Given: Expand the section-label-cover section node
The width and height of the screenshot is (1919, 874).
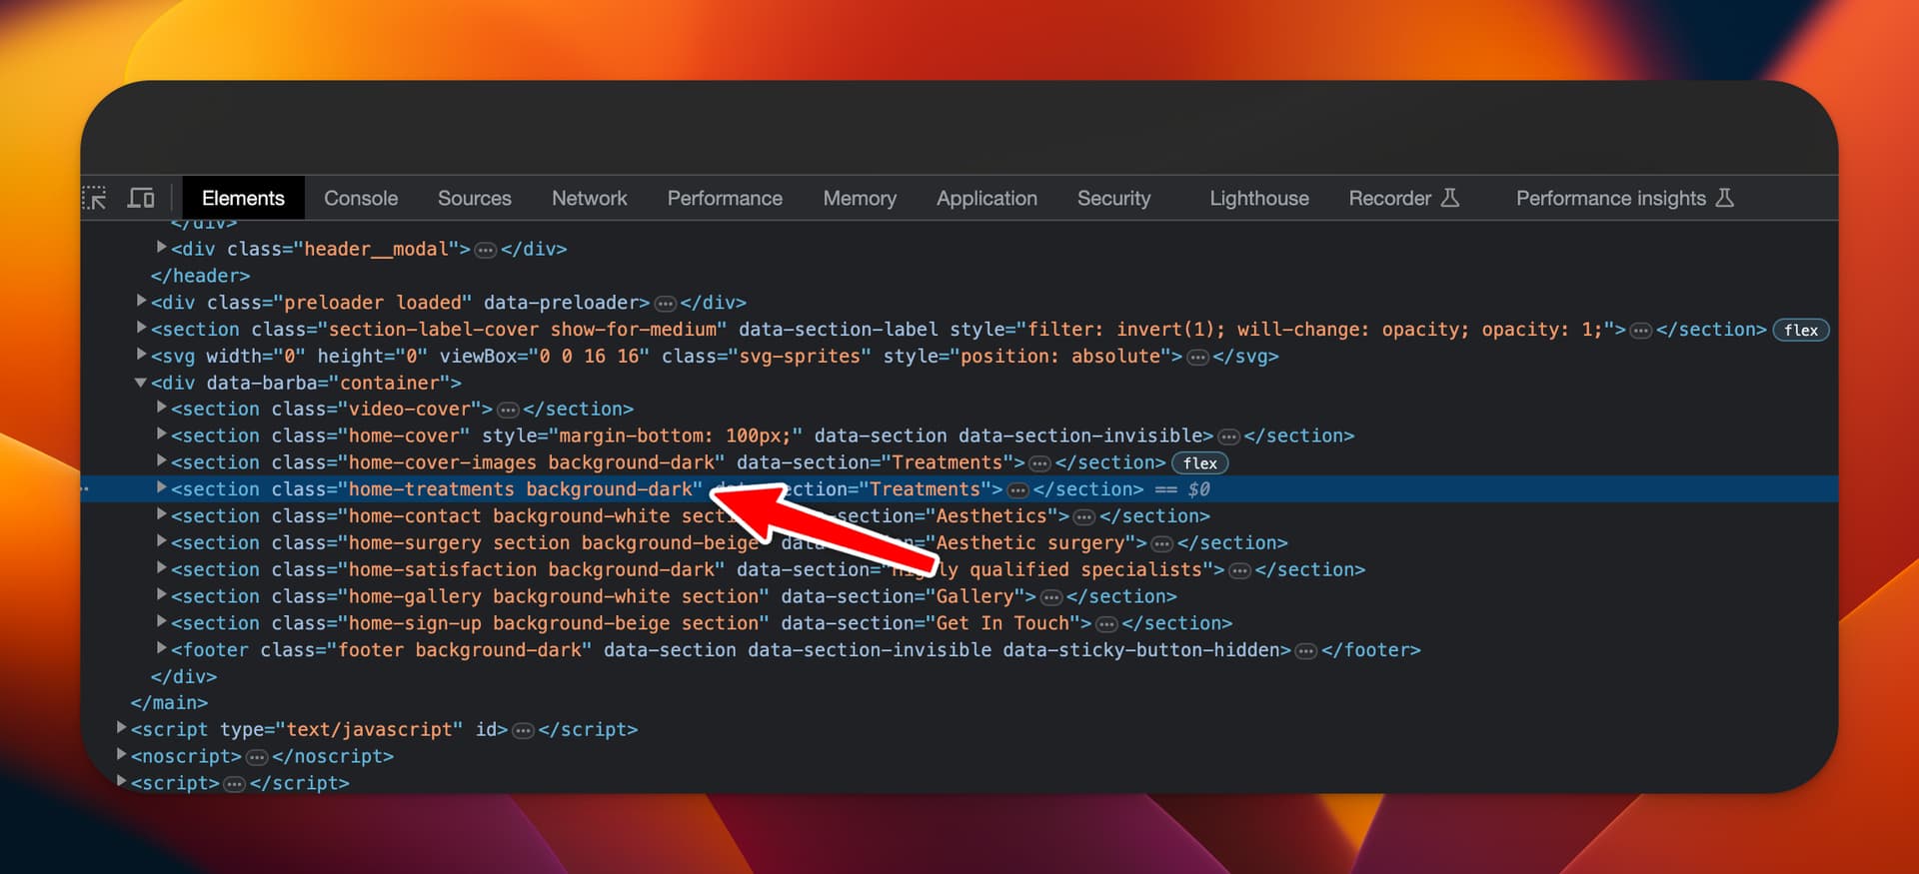Looking at the screenshot, I should pos(142,328).
